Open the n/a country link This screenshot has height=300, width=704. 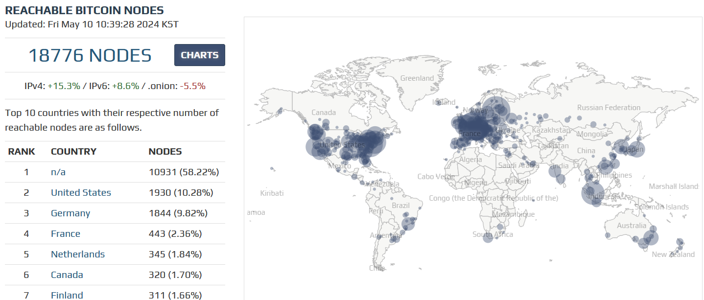click(x=57, y=172)
